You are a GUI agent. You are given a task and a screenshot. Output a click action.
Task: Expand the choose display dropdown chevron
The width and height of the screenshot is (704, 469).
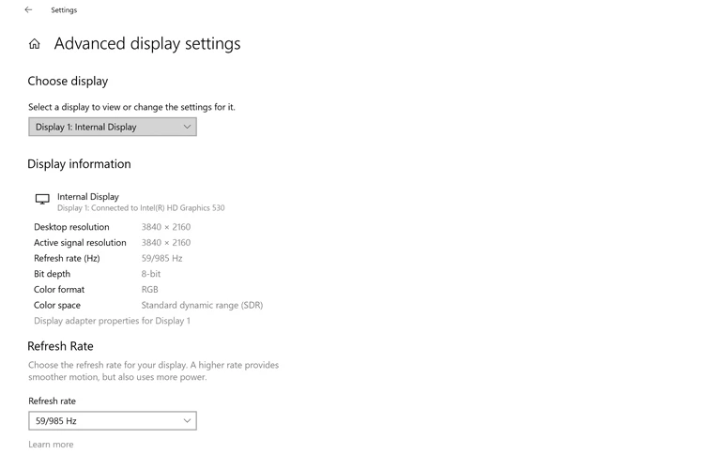click(187, 127)
